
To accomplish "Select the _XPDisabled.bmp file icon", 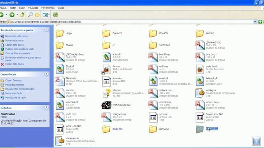I will 59,57.
